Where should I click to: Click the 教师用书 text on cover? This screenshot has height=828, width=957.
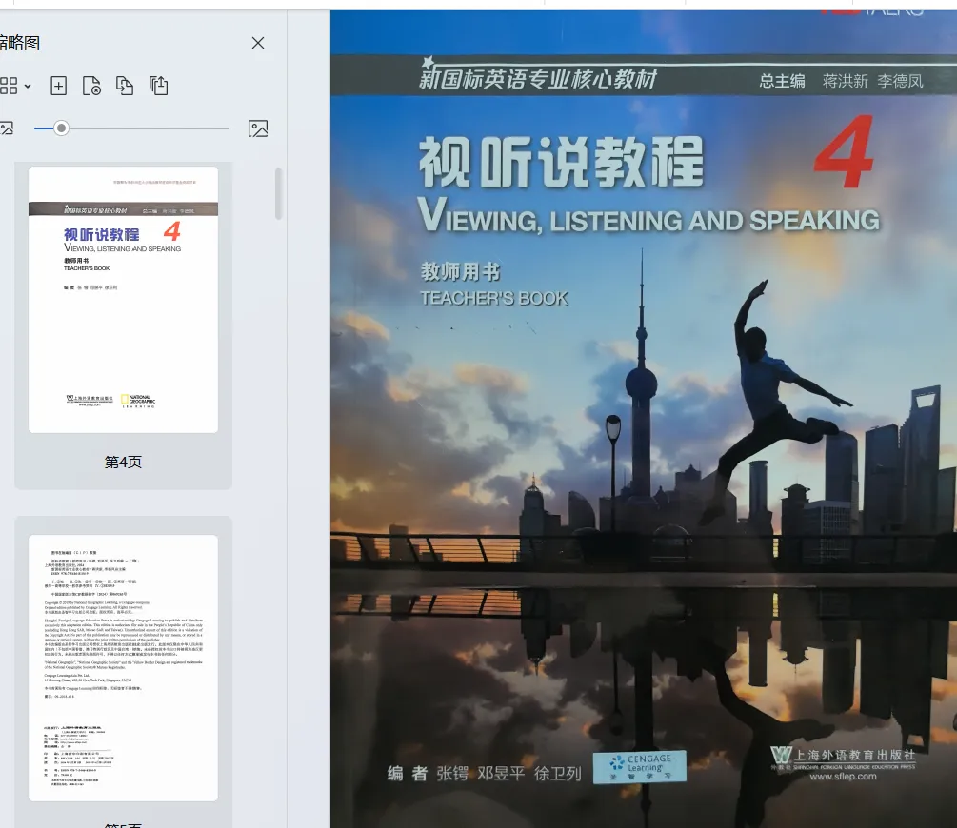tap(460, 271)
